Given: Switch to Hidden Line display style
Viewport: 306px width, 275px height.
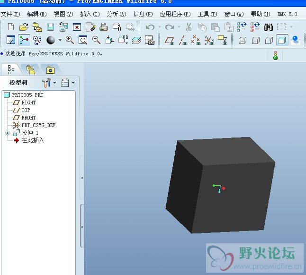Looking at the screenshot, I should pos(256,40).
